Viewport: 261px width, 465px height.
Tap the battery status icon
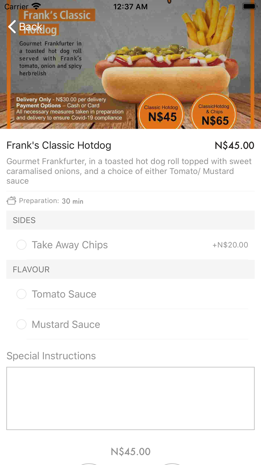click(250, 6)
